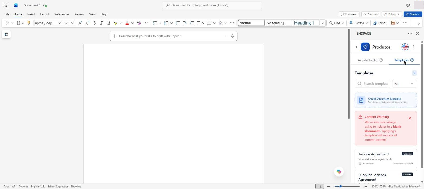Click the Catch up button

370,14
